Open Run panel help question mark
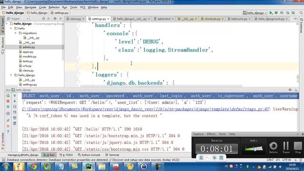This screenshot has width=304, height=171. tap(8, 132)
